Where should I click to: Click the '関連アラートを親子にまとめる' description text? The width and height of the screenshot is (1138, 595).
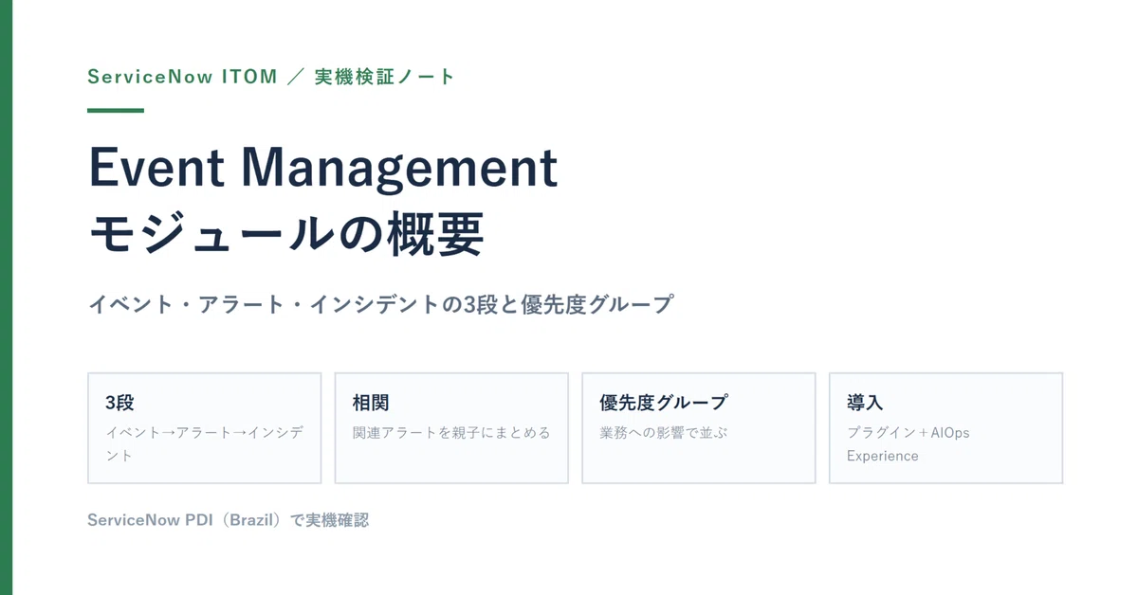pyautogui.click(x=451, y=432)
